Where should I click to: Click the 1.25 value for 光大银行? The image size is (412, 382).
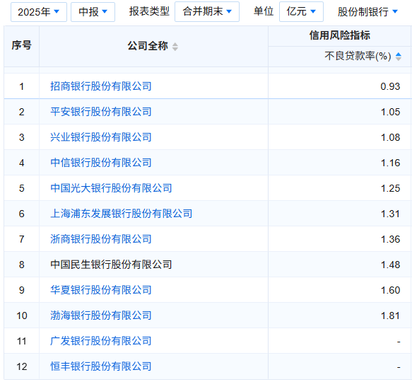[391, 188]
